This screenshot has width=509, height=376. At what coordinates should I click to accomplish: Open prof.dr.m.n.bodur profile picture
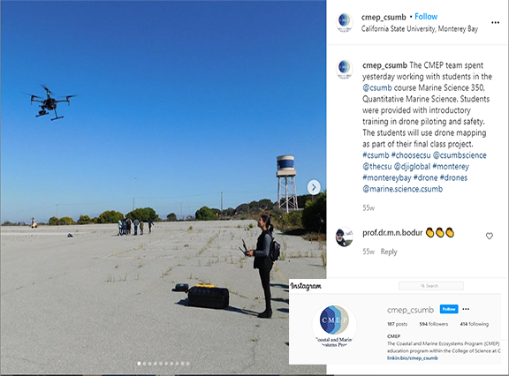pyautogui.click(x=344, y=237)
